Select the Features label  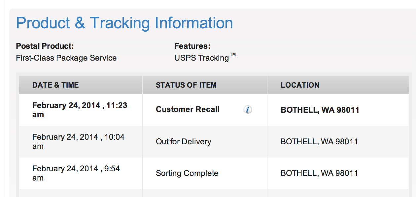point(192,46)
